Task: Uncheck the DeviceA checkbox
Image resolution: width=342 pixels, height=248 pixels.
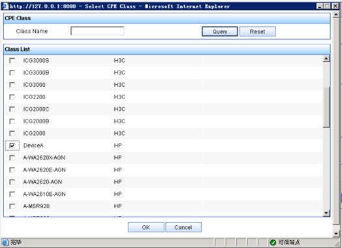Action: 12,146
